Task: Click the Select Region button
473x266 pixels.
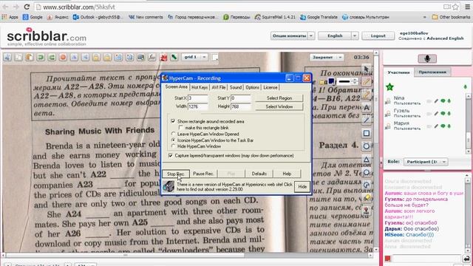Action: tap(279, 98)
